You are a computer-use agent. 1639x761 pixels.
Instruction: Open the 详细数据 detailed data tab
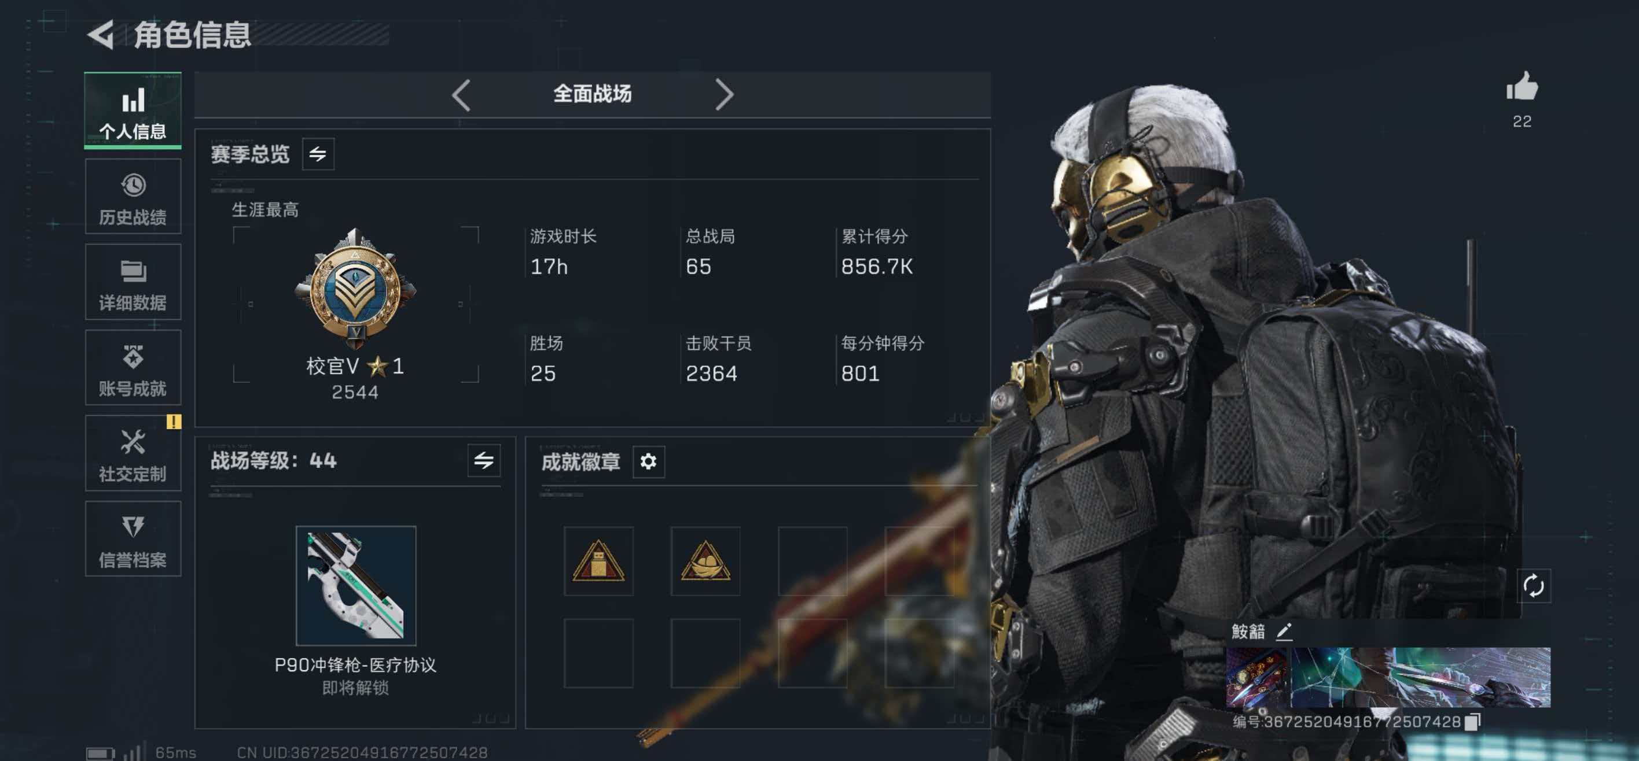[x=133, y=282]
